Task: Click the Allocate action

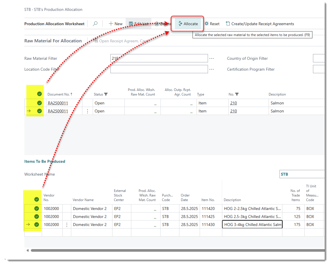Action: [x=188, y=24]
